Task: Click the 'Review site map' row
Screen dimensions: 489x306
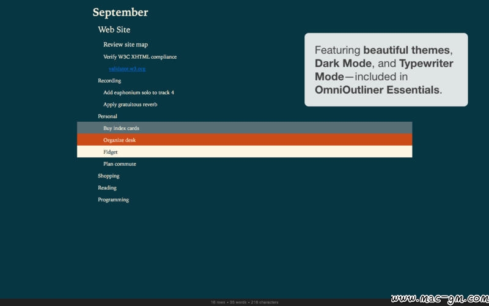Action: pos(126,44)
